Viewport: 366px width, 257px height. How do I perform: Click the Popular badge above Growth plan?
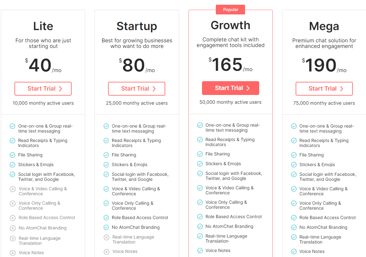(x=230, y=9)
